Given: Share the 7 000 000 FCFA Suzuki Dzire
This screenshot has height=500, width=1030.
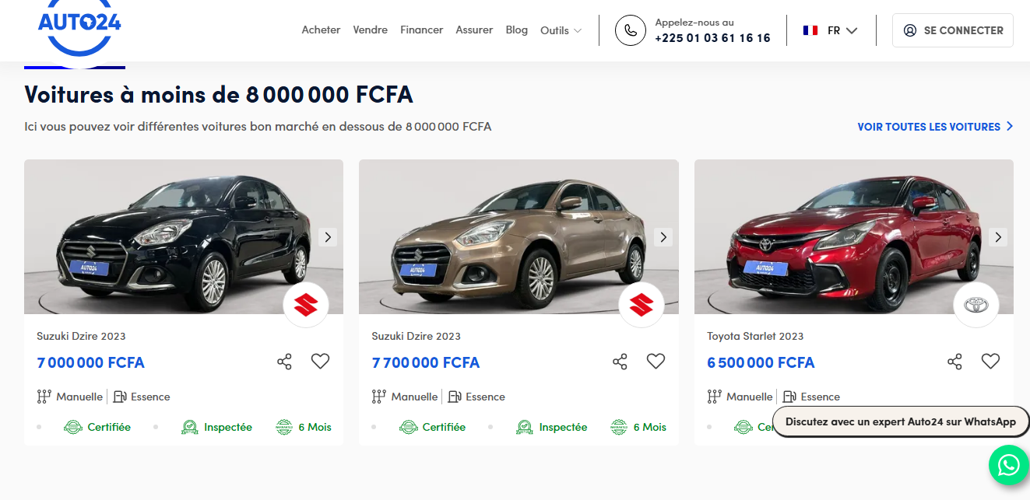Looking at the screenshot, I should coord(284,362).
